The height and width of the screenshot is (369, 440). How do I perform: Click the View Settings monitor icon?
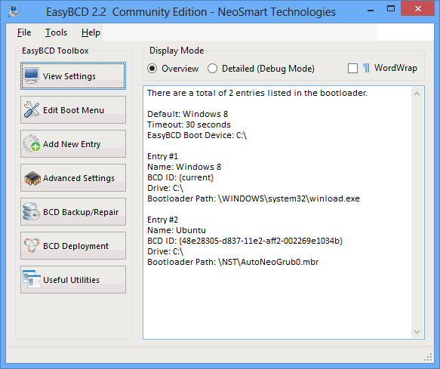(x=32, y=75)
